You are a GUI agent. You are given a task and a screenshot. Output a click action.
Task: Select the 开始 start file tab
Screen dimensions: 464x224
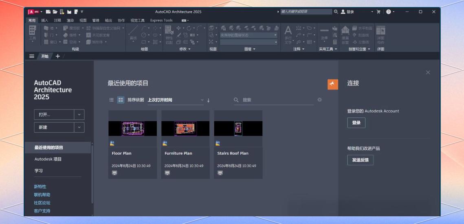[45, 56]
